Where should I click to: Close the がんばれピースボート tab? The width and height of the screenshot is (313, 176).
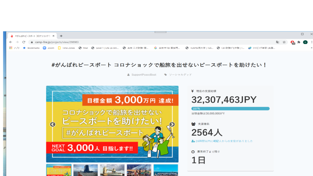point(53,36)
